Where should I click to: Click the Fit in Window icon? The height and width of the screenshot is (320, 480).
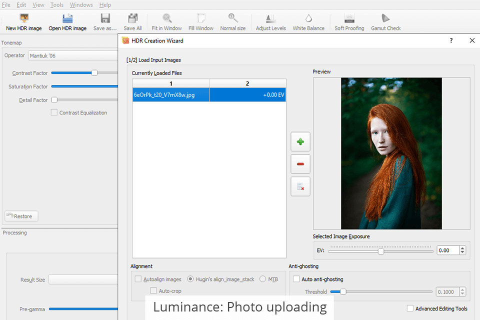click(167, 18)
